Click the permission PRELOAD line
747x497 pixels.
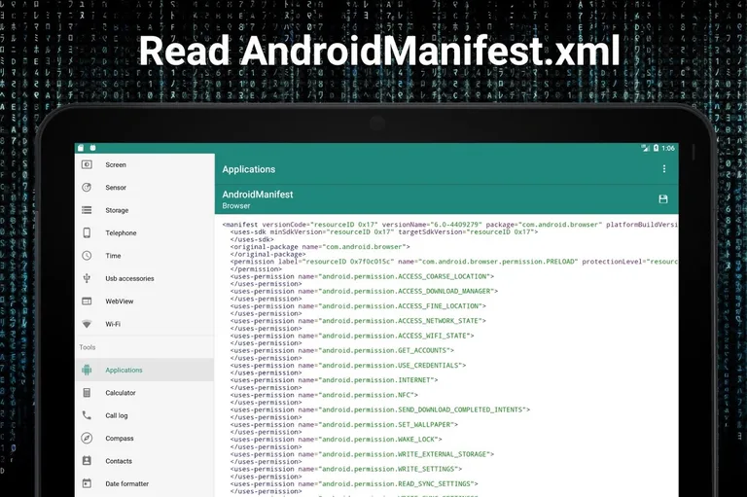(x=454, y=261)
